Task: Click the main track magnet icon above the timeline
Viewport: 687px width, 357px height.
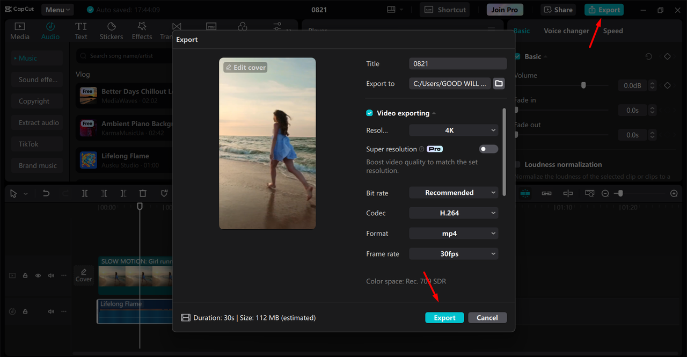Action: (x=525, y=193)
